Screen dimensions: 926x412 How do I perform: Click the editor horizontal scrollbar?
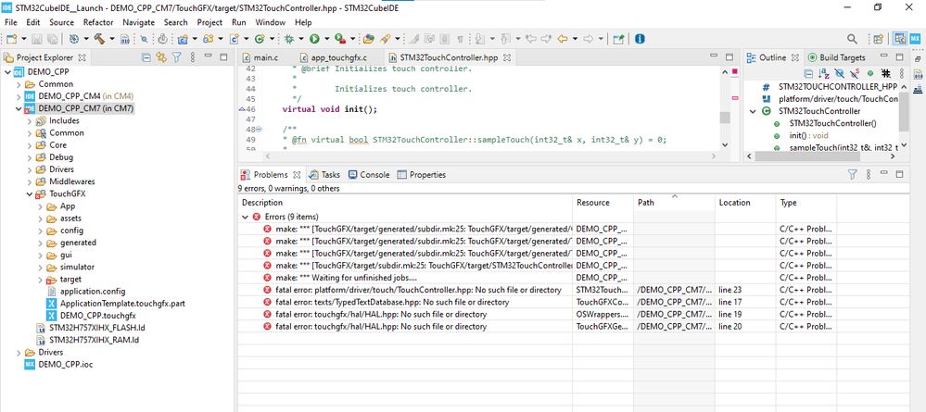tap(489, 157)
